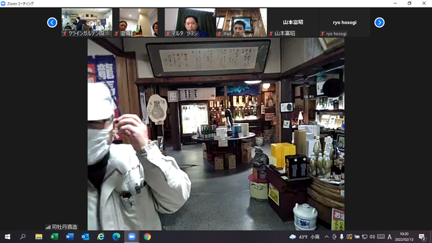Image resolution: width=432 pixels, height=243 pixels.
Task: Open the Windows Start menu
Action: pos(7,237)
